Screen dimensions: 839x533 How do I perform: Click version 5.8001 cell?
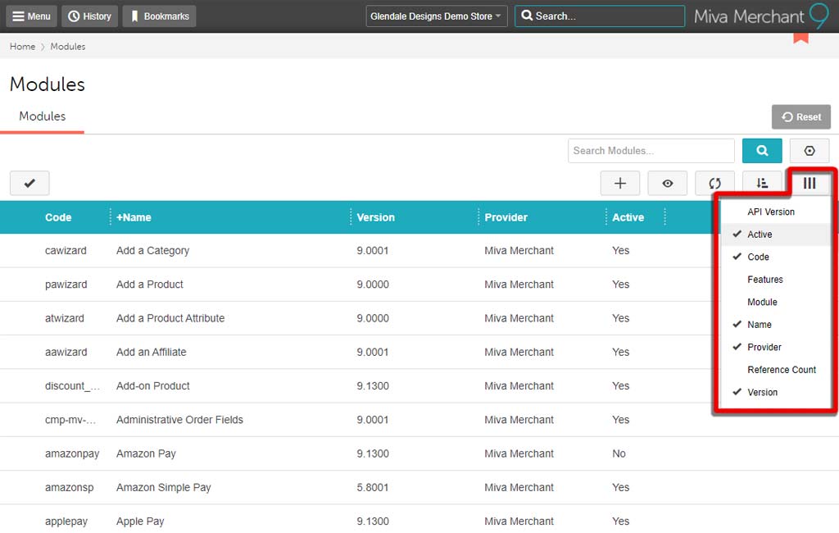pyautogui.click(x=373, y=487)
